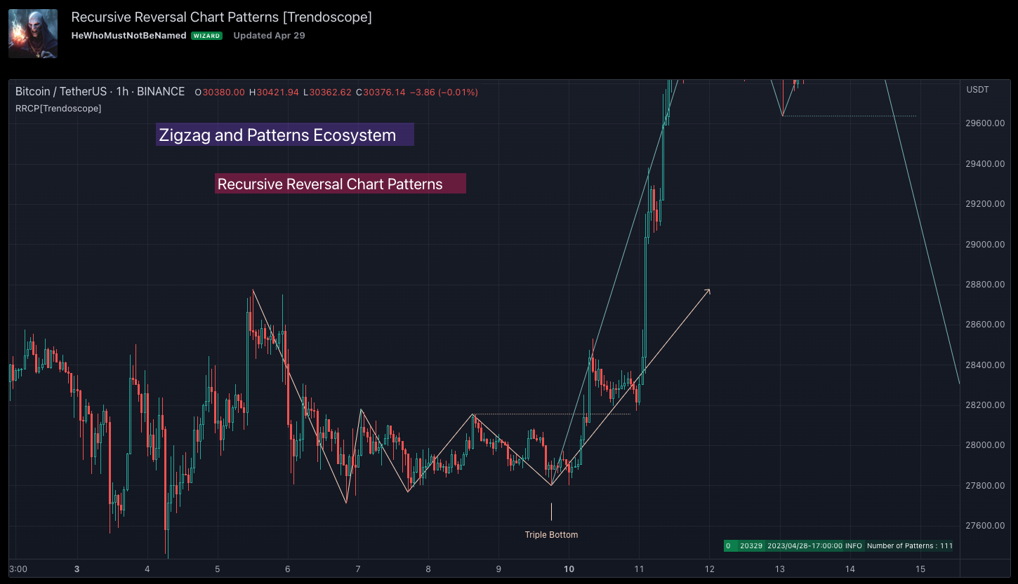Click the Triple Bottom pattern label
The width and height of the screenshot is (1018, 584).
(551, 535)
